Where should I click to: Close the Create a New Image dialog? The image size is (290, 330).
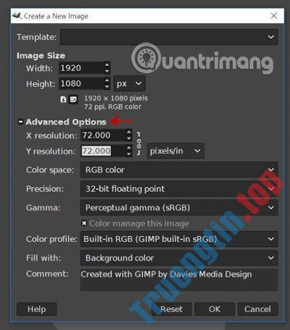pos(273,16)
